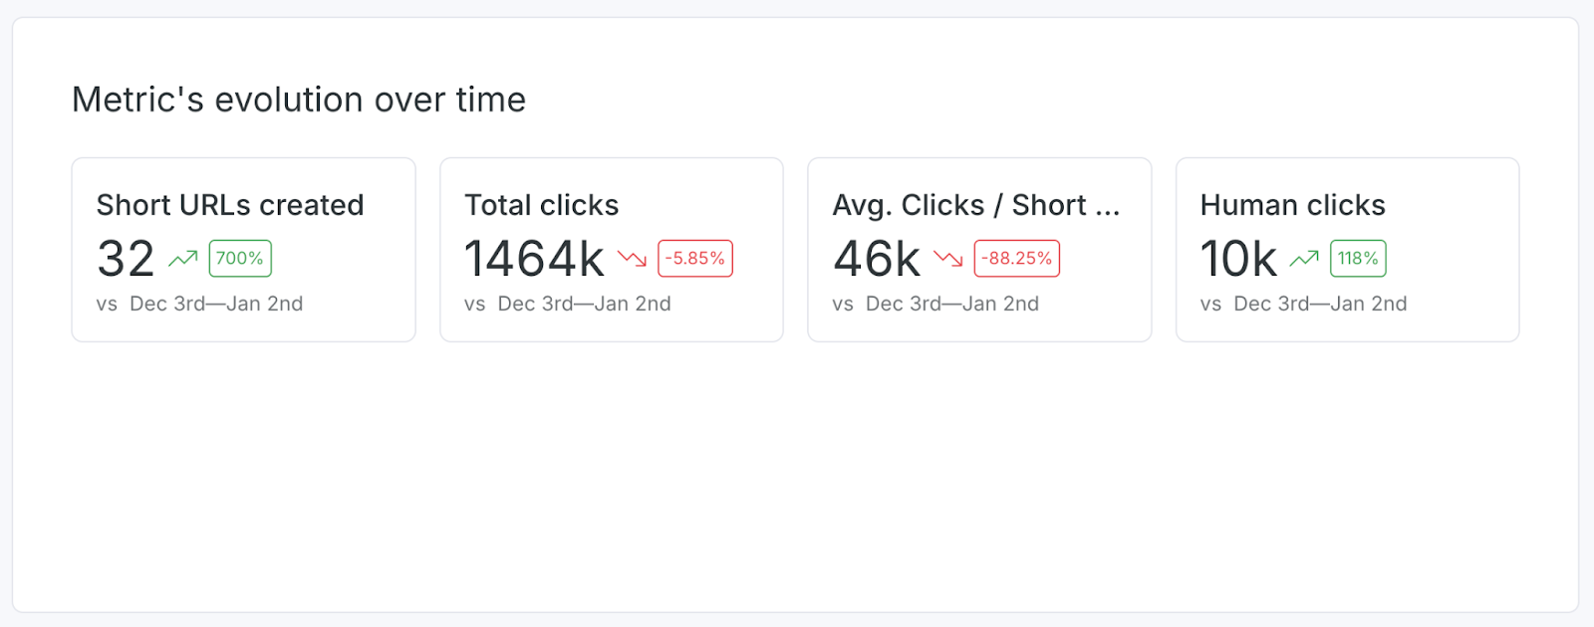Click the green 118% change badge
This screenshot has height=627, width=1594.
tap(1358, 259)
